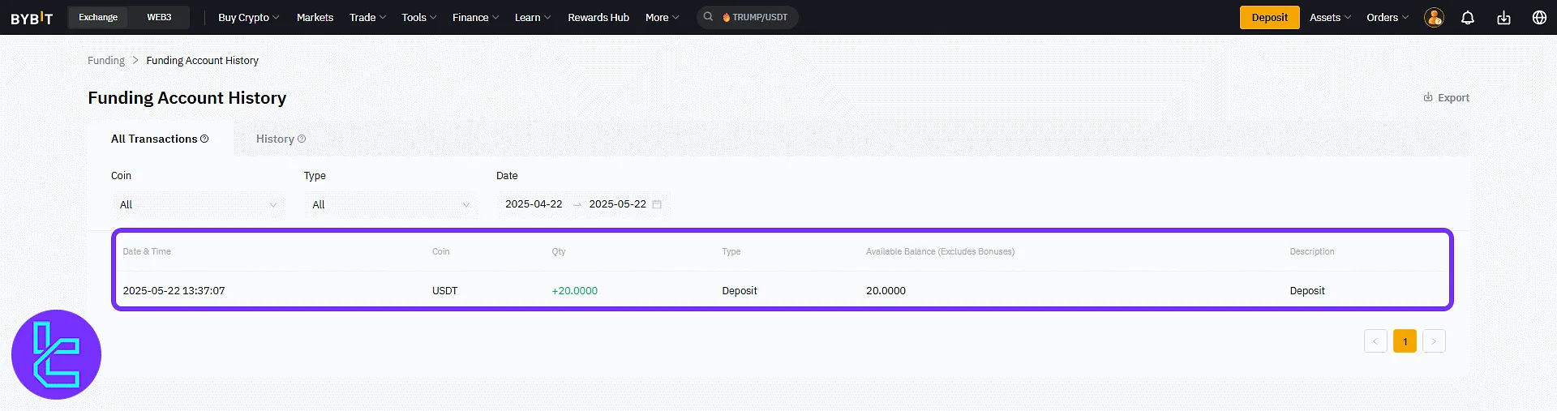Open the Orders dropdown
The width and height of the screenshot is (1557, 411).
click(1388, 17)
